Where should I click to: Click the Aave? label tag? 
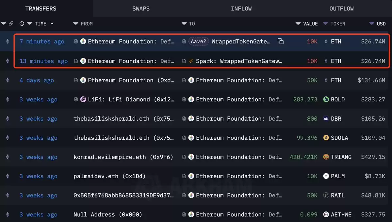click(198, 42)
